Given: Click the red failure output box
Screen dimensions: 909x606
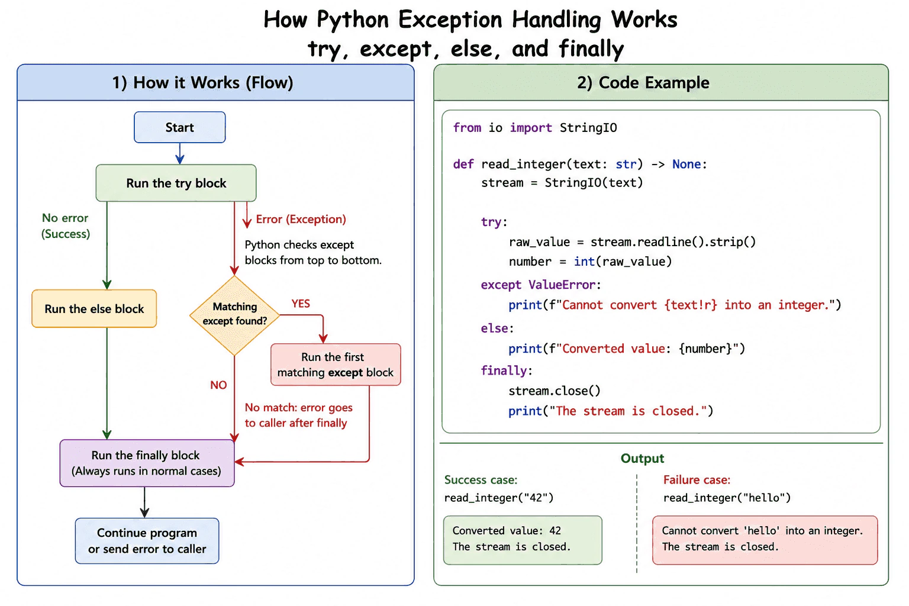Looking at the screenshot, I should (x=765, y=540).
